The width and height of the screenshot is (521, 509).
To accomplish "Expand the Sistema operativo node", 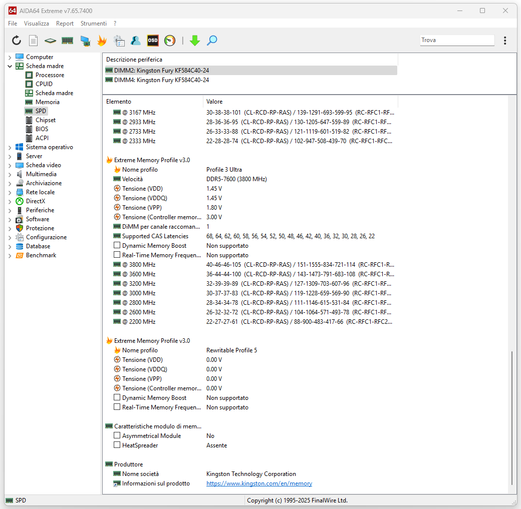I will tap(10, 148).
